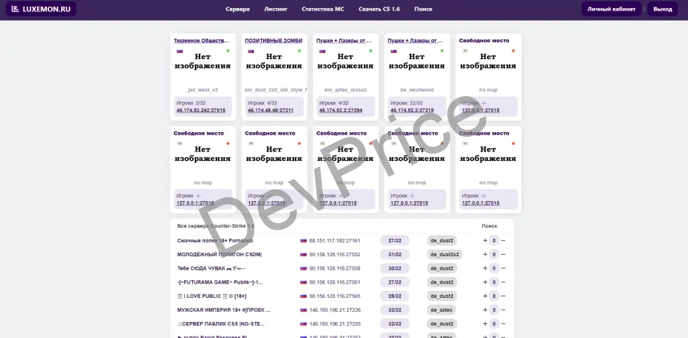Click flag icon on ПОЗИТИВНЫЕ ЗОМБИ card
Screen dimensions: 688x338
pos(251,51)
